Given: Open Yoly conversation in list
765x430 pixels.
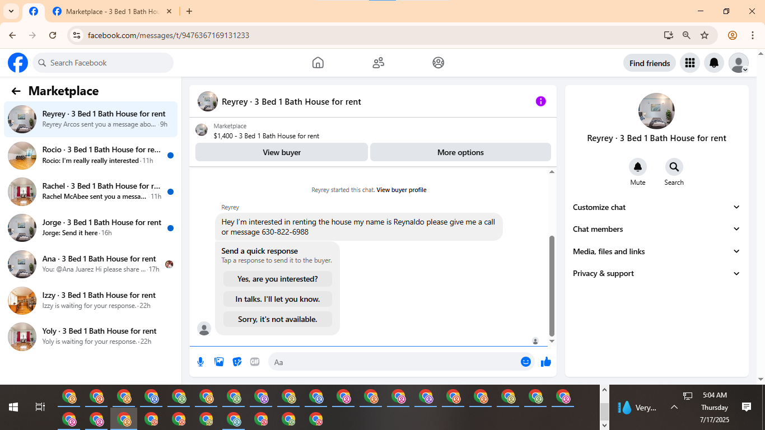Looking at the screenshot, I should point(91,336).
